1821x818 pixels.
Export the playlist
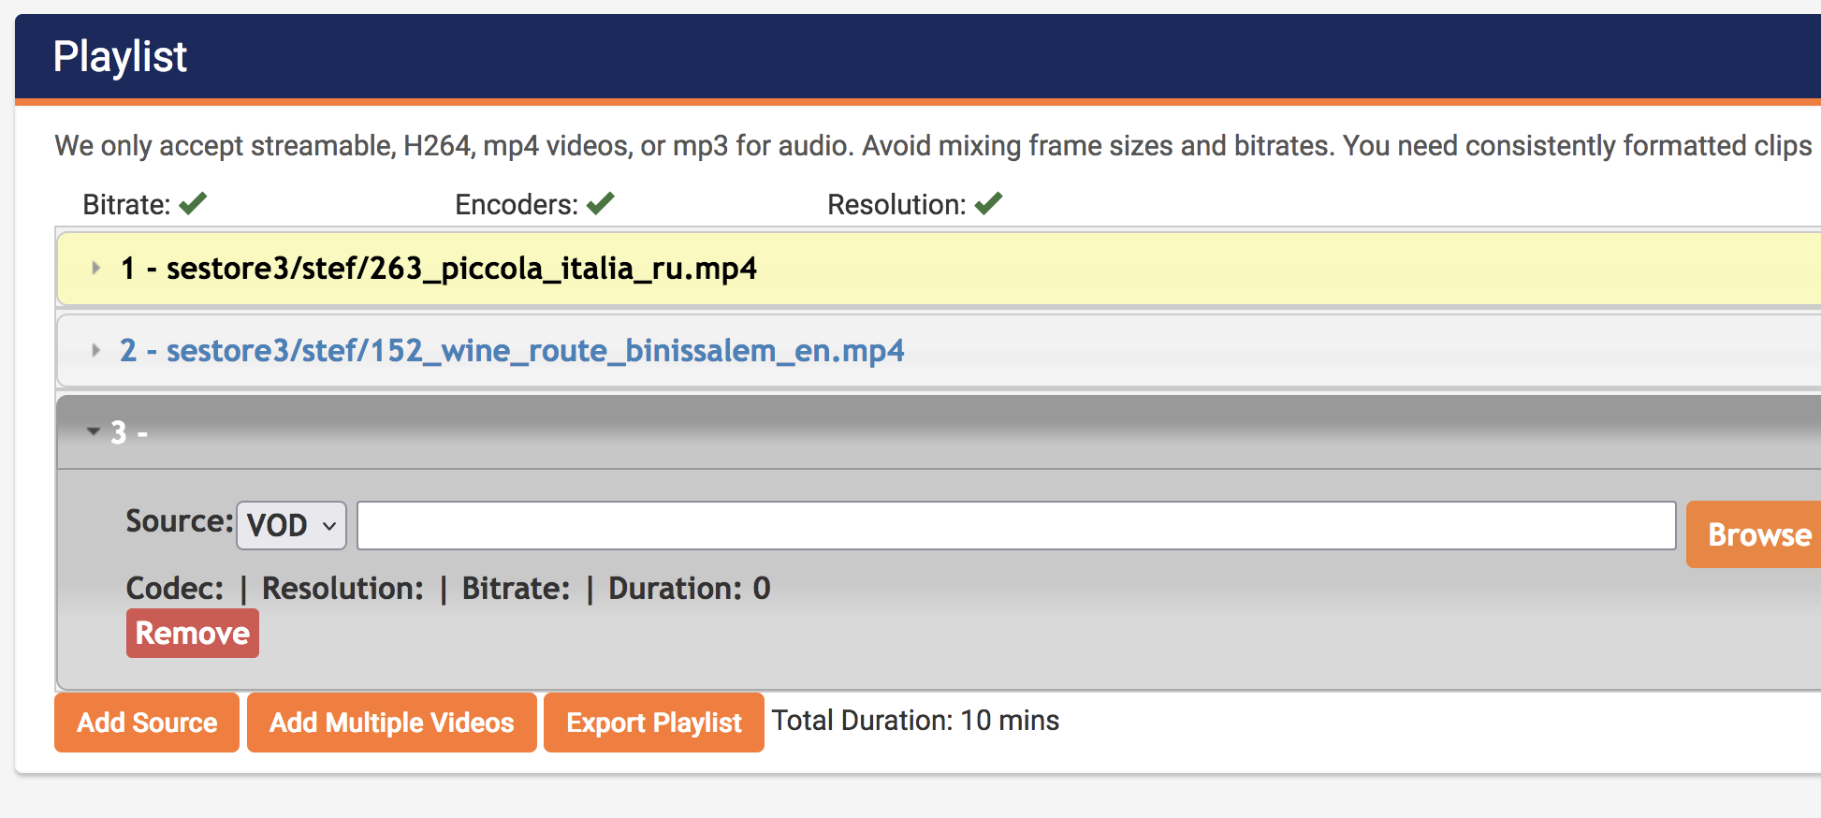pyautogui.click(x=653, y=723)
